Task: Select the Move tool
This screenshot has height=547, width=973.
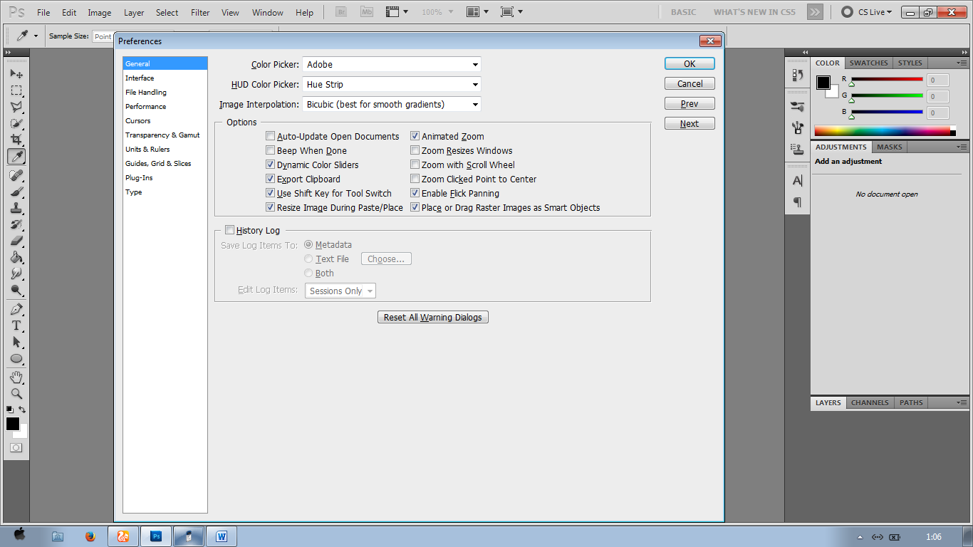Action: 16,73
